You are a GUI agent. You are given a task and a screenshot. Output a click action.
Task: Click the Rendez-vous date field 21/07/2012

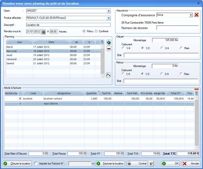[33, 32]
